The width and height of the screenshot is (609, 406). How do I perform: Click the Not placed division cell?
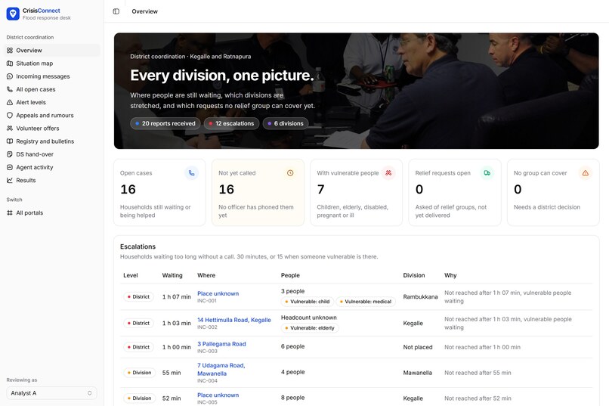[418, 347]
